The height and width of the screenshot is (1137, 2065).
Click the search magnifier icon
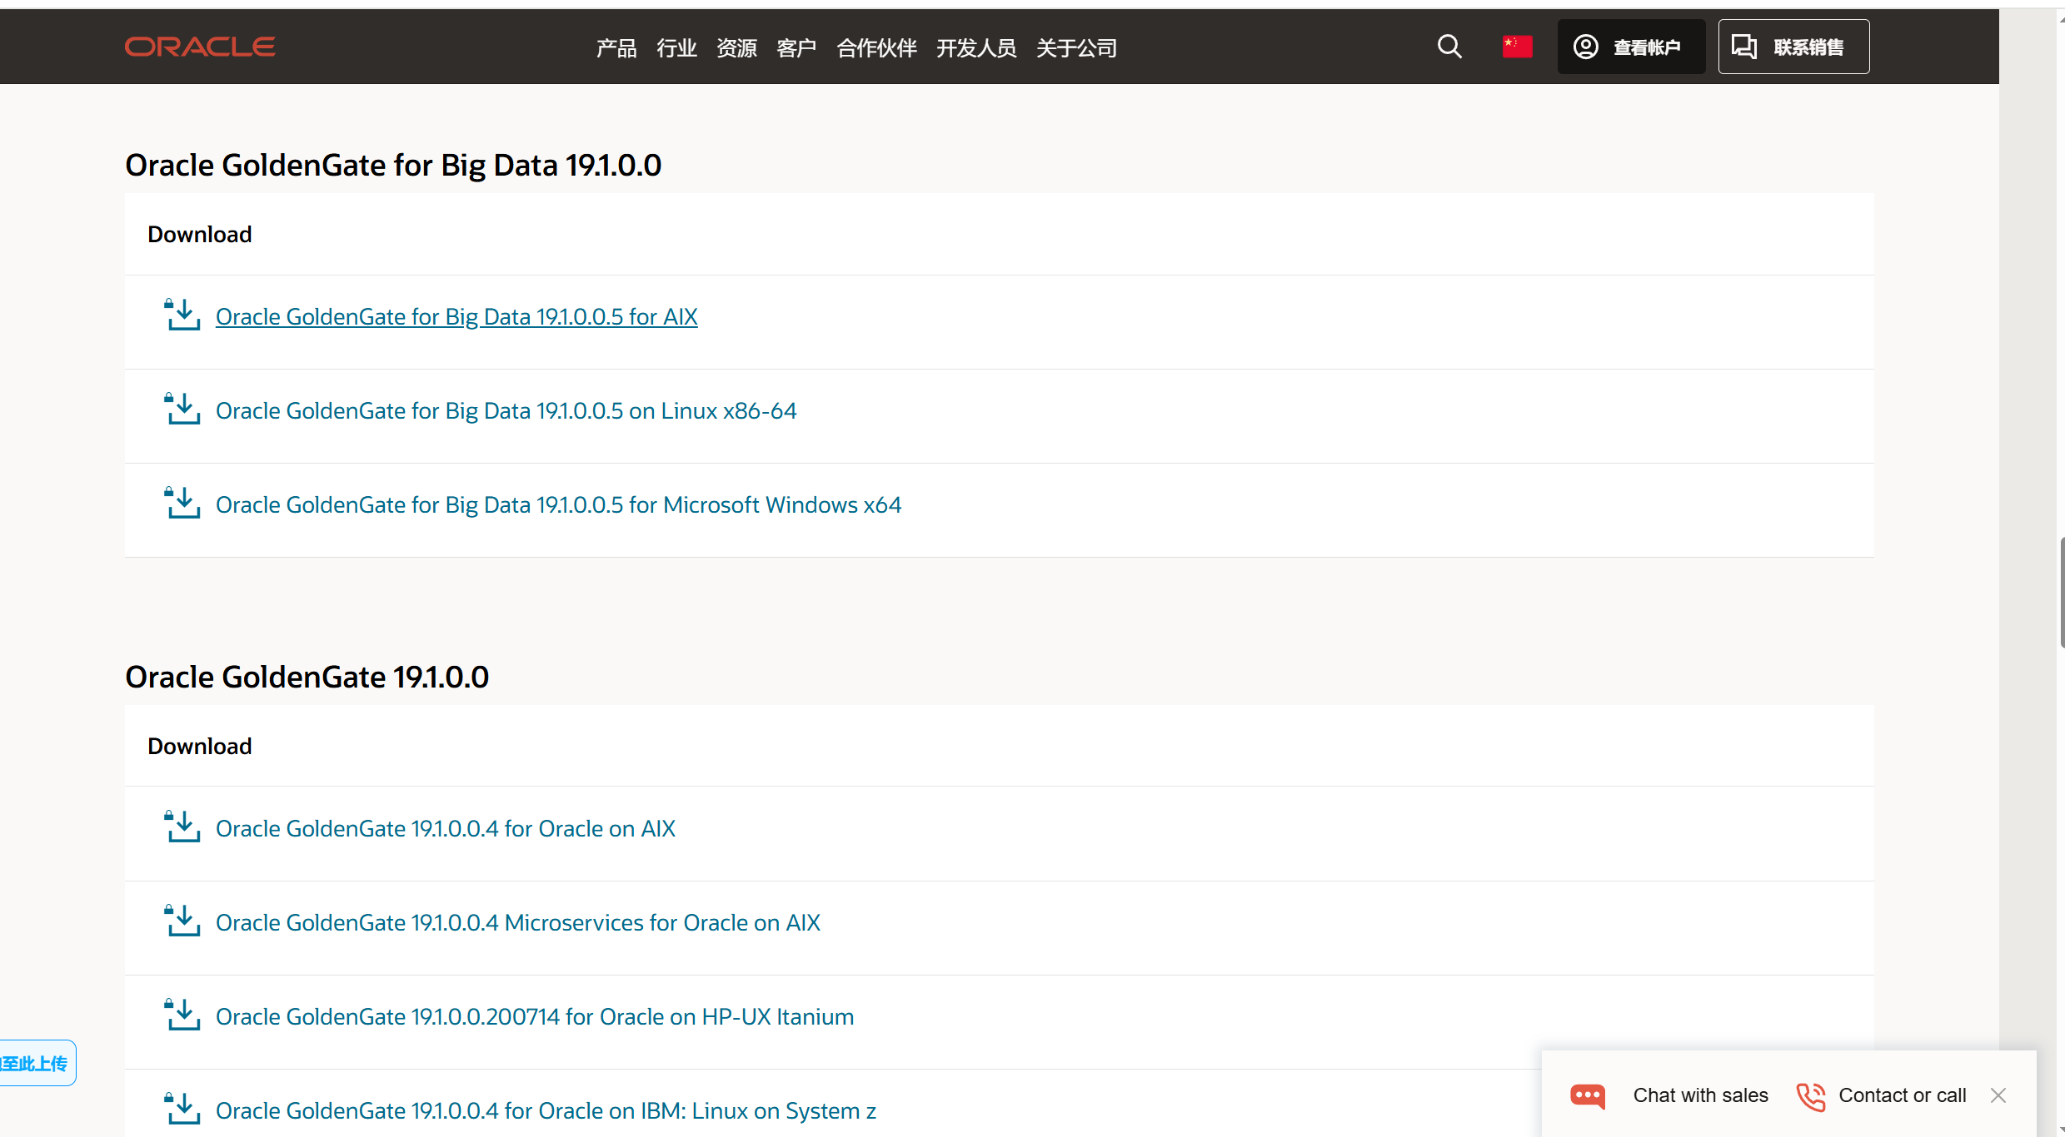[x=1449, y=47]
